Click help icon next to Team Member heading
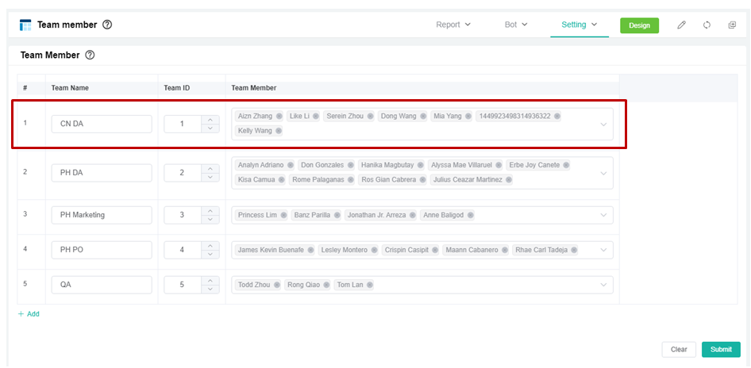Screen dimensions: 751x368 [90, 56]
